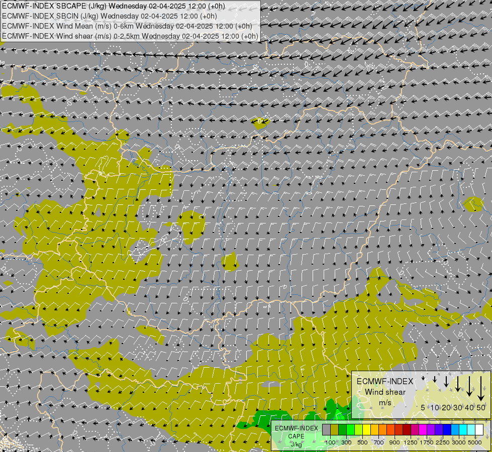Viewport: 492px width, 452px height.
Task: Click the 5000 value on CAPE scale
Action: point(475,442)
